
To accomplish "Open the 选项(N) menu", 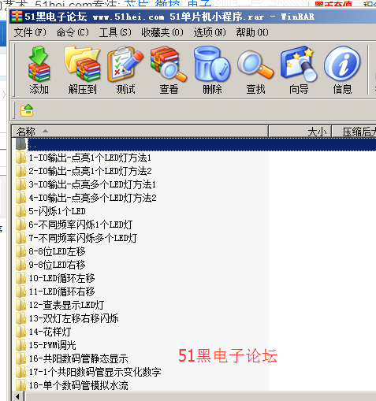I will pos(210,32).
